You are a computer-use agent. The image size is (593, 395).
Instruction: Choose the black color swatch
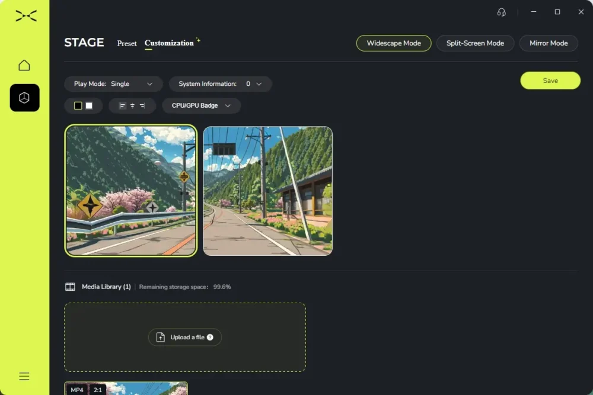tap(78, 106)
